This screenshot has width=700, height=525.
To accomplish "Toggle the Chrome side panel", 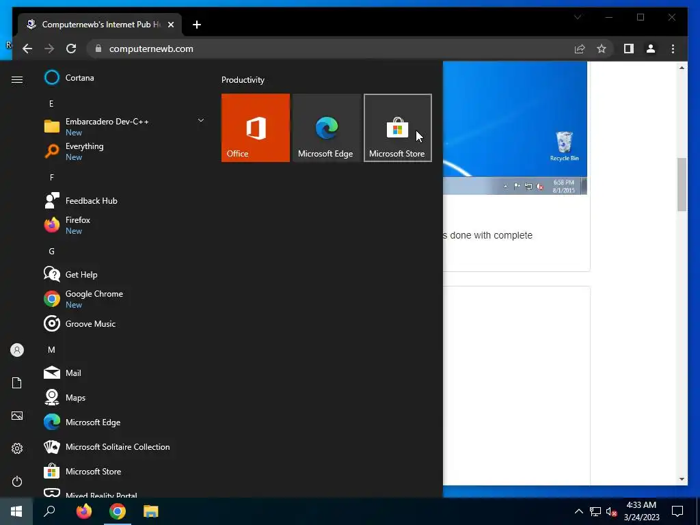I will [629, 49].
